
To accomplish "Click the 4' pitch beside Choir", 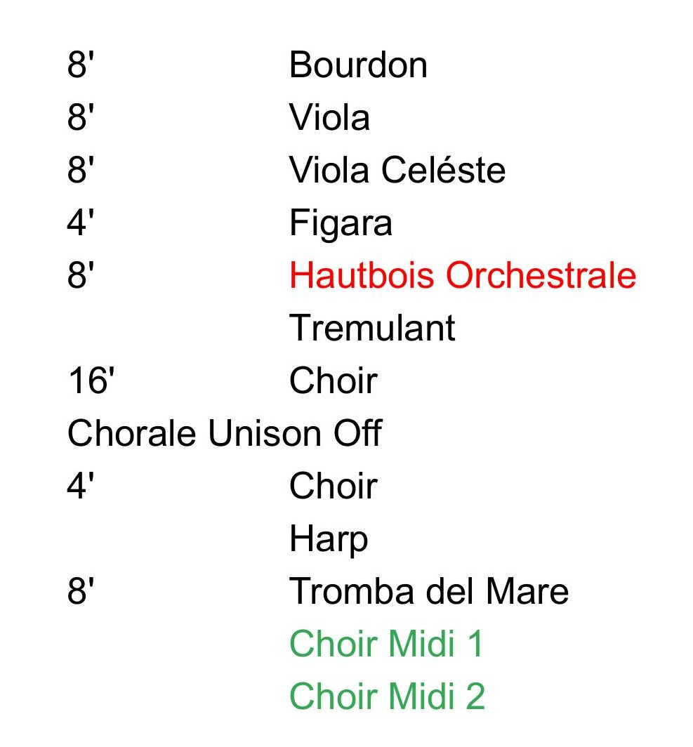I will coord(81,487).
